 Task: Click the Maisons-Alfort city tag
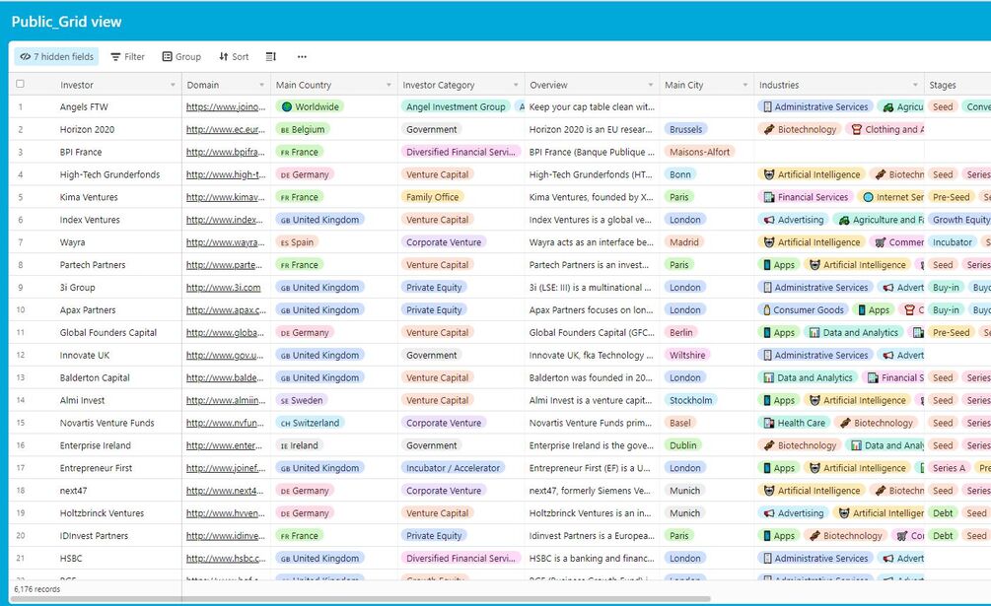[x=700, y=152]
